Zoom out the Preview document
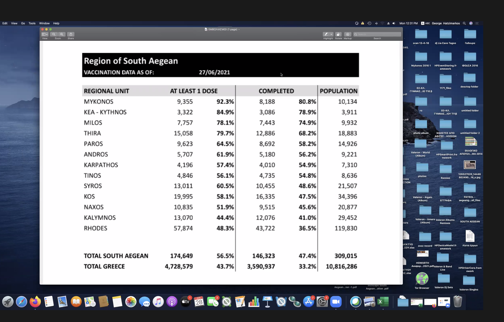Image resolution: width=504 pixels, height=322 pixels. point(54,34)
